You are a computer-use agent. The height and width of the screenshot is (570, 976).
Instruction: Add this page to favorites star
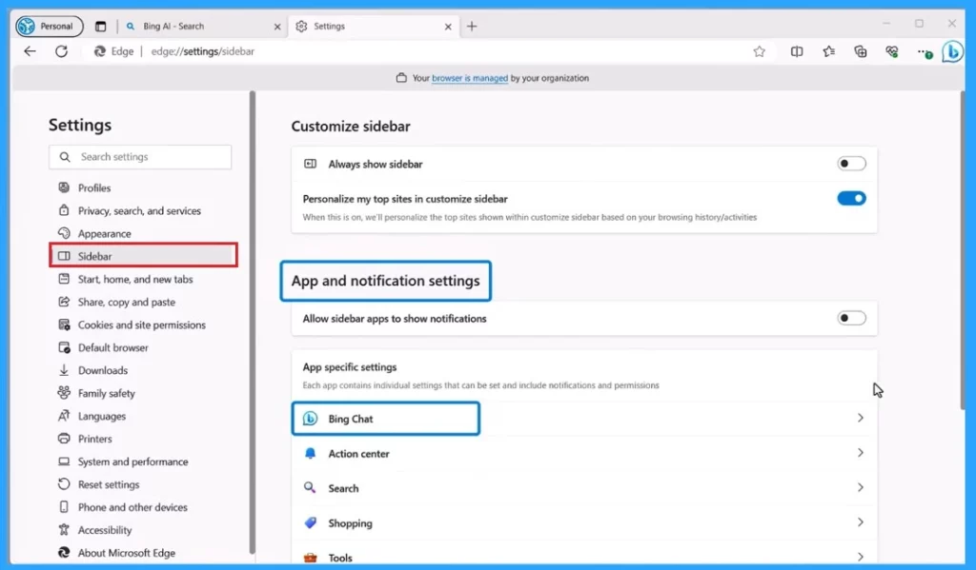759,51
